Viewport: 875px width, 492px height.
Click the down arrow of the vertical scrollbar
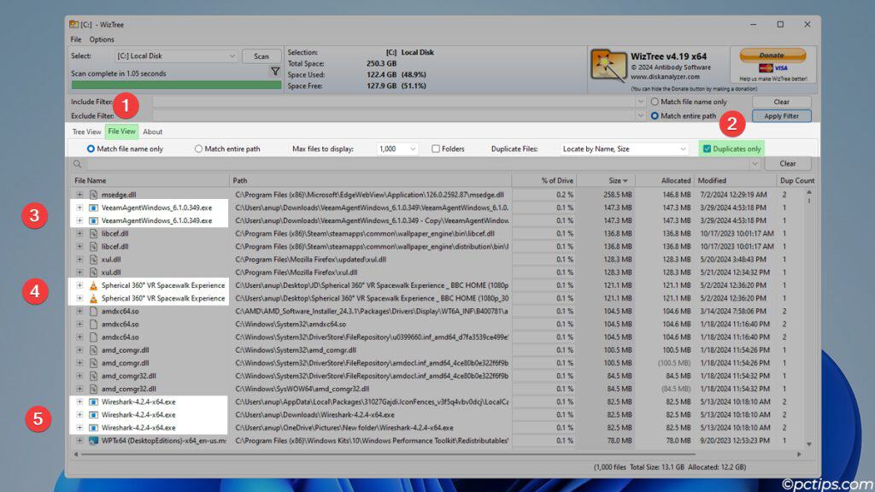[x=809, y=444]
